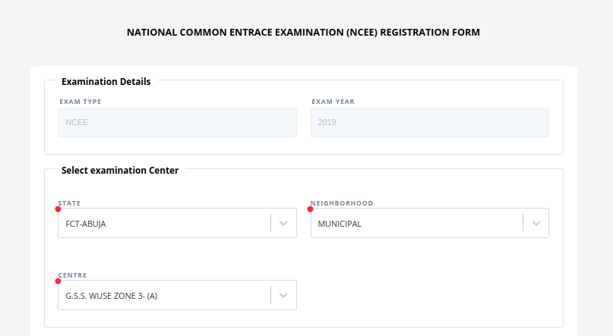613x336 pixels.
Task: Click the red required marker beside Centre
Action: pos(58,281)
